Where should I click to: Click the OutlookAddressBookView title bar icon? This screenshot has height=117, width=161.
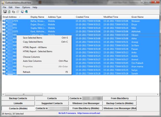point(3,3)
